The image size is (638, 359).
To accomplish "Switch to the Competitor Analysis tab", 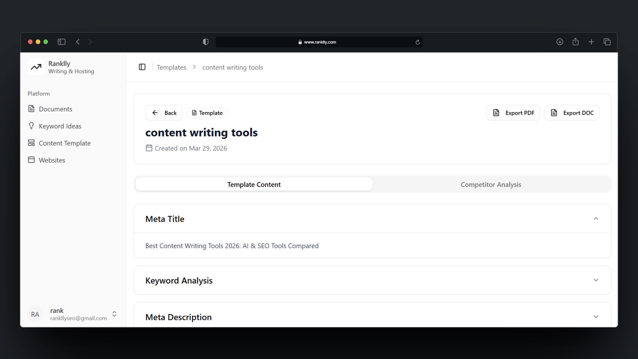I will pyautogui.click(x=491, y=184).
